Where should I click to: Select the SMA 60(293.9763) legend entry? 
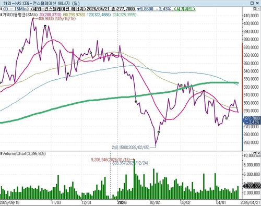click(x=74, y=15)
